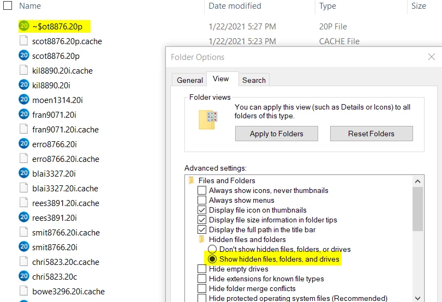Click the kil8890.20i.cache file icon
The height and width of the screenshot is (302, 442).
click(23, 70)
